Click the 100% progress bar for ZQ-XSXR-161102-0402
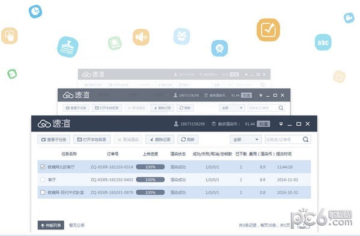The image size is (360, 236). (150, 180)
